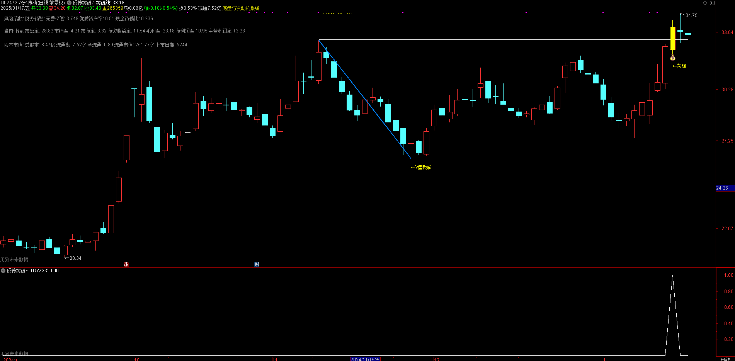Click the blue 财 finance event marker
The width and height of the screenshot is (735, 361).
pos(257,264)
